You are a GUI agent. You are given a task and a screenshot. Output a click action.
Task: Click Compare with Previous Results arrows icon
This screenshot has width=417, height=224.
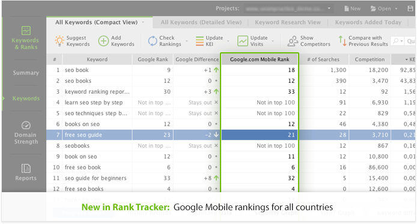[x=342, y=41]
